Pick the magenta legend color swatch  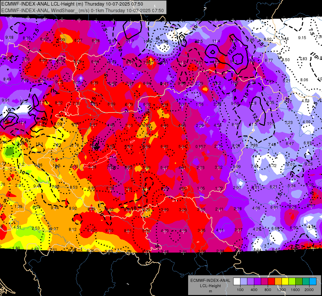click(264, 282)
